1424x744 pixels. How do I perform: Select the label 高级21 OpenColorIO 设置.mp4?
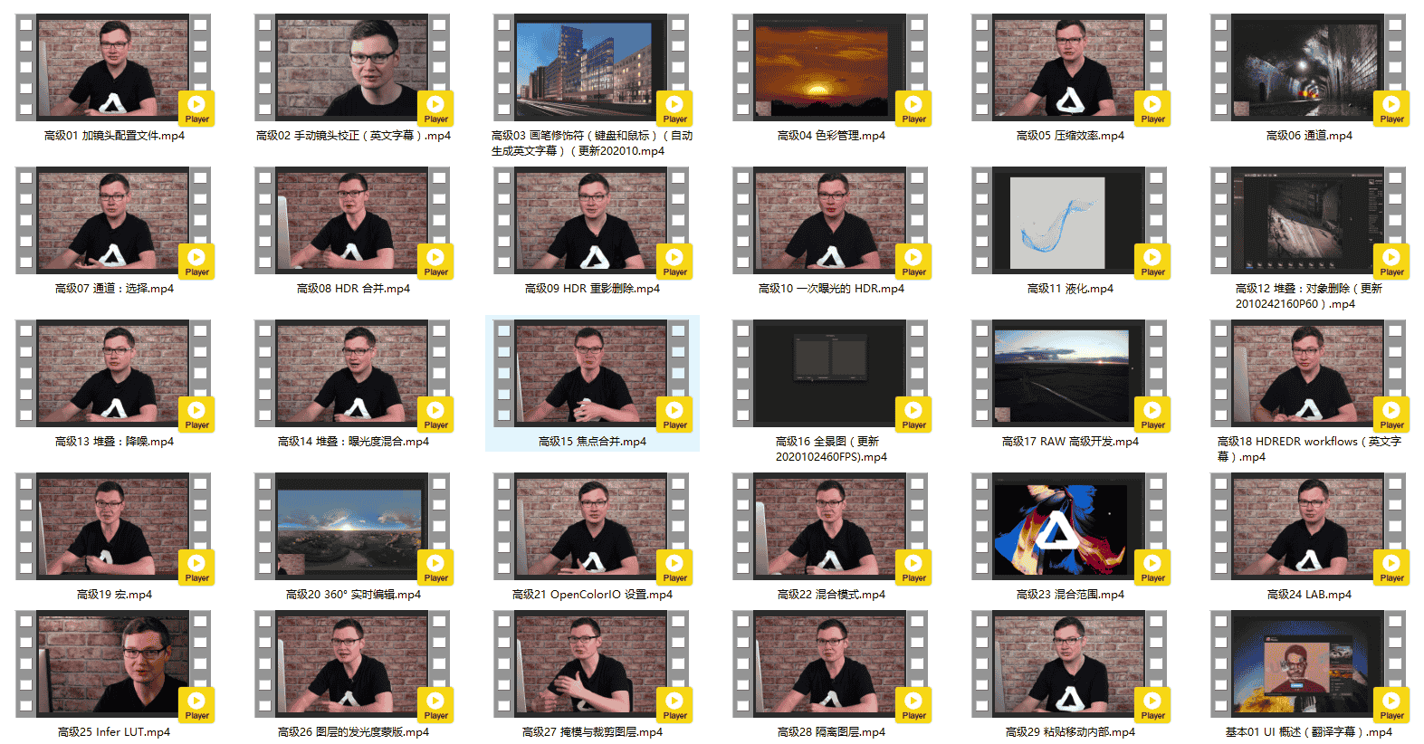pos(592,595)
